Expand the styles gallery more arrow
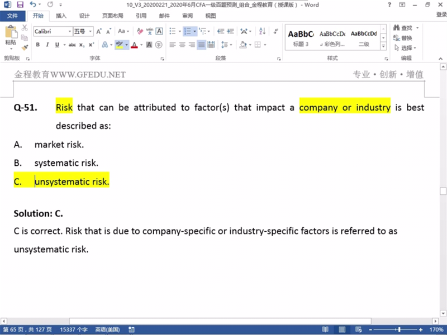The height and width of the screenshot is (335, 447). pos(384,45)
